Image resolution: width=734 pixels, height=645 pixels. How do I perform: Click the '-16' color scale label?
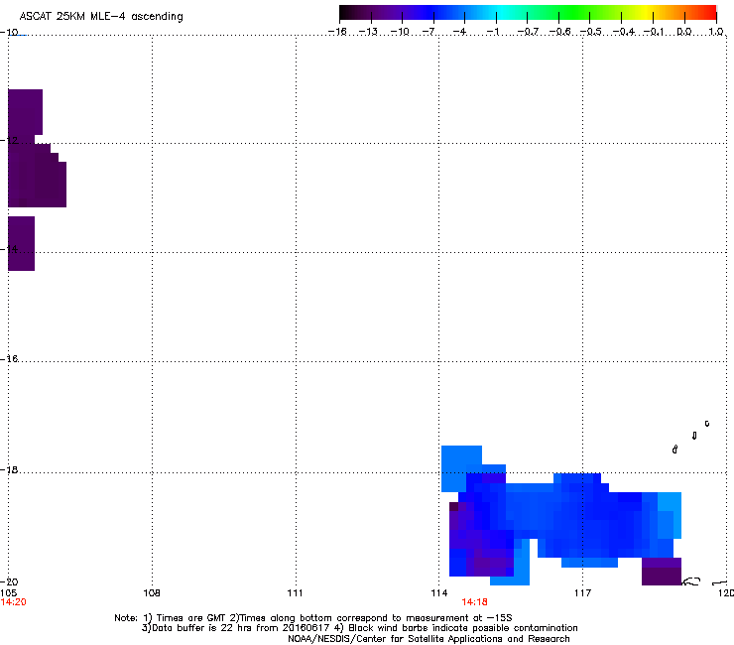(x=337, y=32)
